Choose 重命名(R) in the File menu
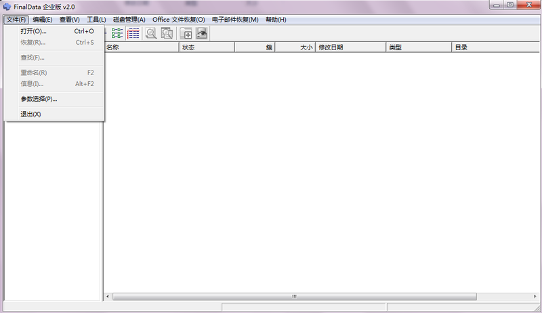The width and height of the screenshot is (542, 313). point(54,72)
